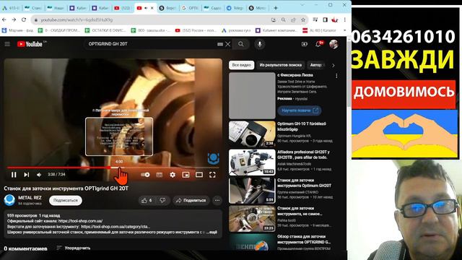Open the "Кабинет компании" bookmark
This screenshot has width=462, height=260.
[x=276, y=30]
